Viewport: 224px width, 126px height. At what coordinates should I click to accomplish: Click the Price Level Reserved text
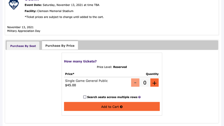point(112,67)
